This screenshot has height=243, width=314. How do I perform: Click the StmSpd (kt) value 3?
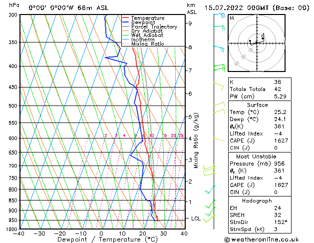276,229
